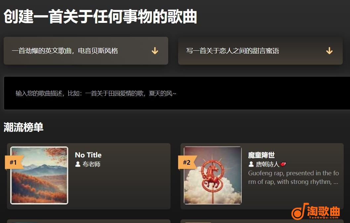Click the arrow on the 甜言蜜语 prompt card
Image resolution: width=350 pixels, height=223 pixels.
click(329, 51)
